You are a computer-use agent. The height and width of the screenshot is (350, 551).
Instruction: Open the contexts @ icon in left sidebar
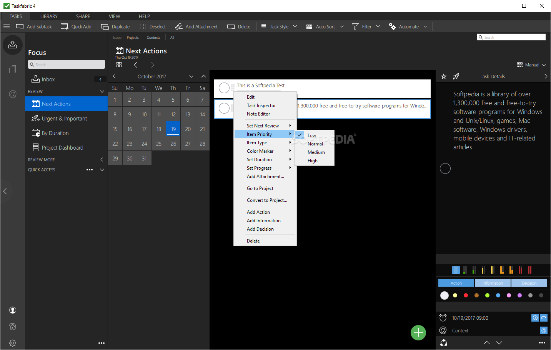pos(13,94)
